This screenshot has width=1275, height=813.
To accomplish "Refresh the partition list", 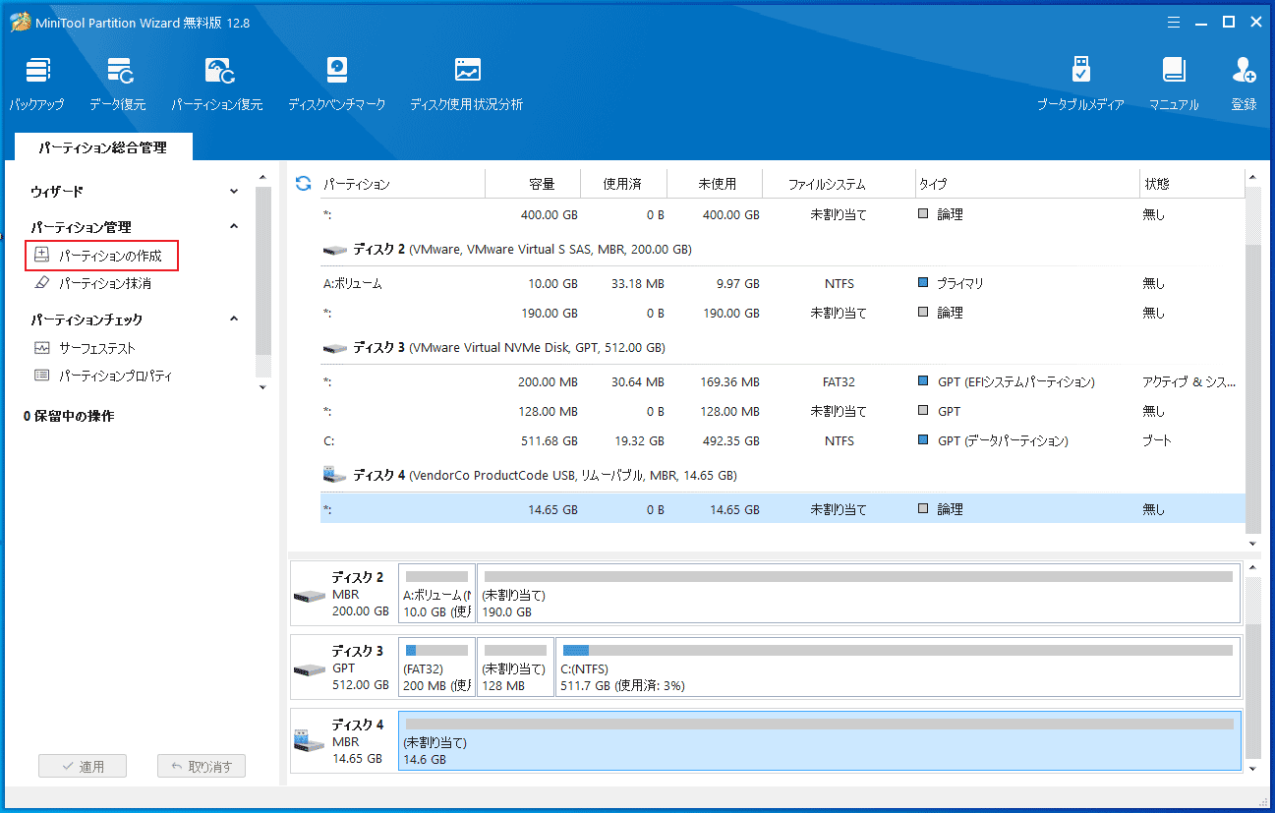I will (x=303, y=184).
